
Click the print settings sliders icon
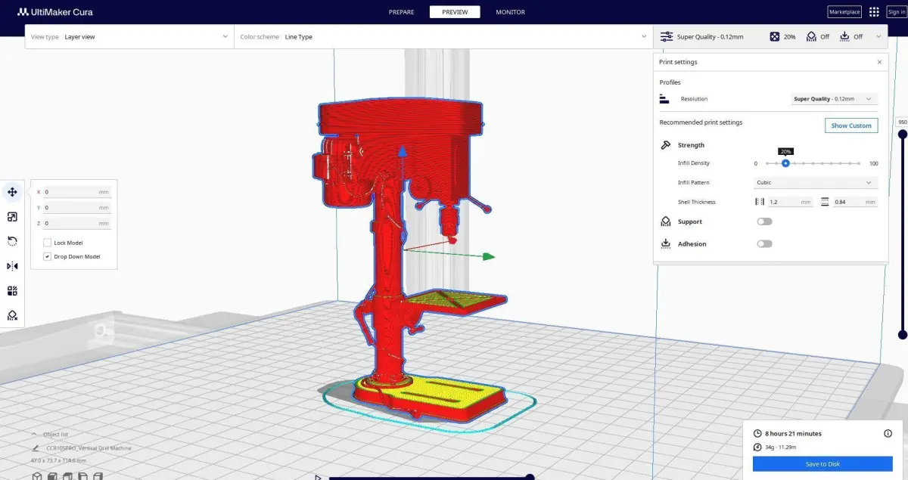pos(667,36)
